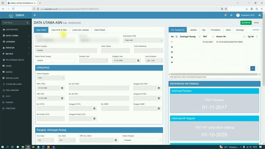Sort table by Golongan Ruang column
Image resolution: width=265 pixels, height=149 pixels.
[200, 36]
